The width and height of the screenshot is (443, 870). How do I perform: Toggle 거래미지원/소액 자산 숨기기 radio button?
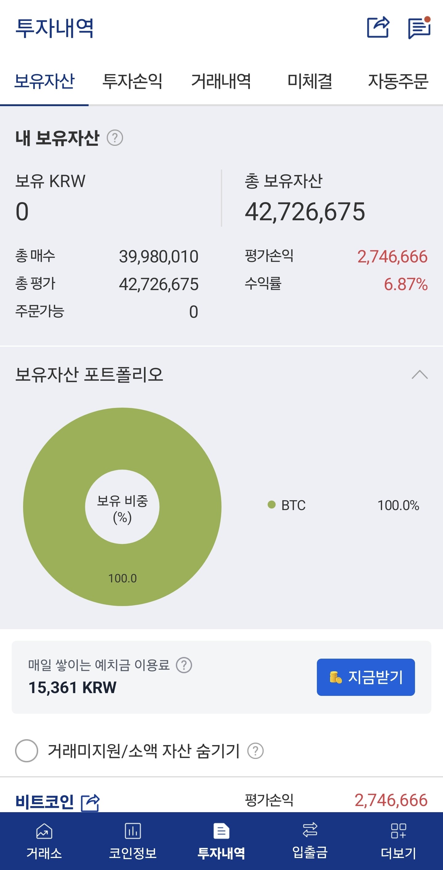tap(26, 751)
